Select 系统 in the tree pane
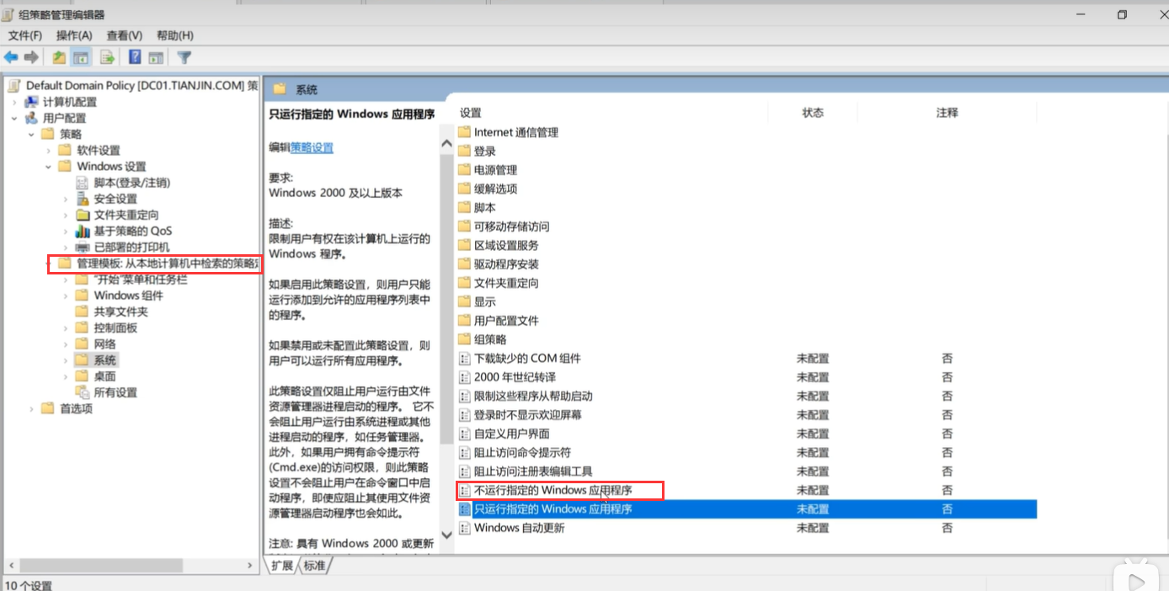The image size is (1169, 591). [105, 360]
